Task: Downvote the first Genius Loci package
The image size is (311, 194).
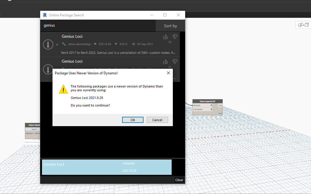Action: (x=175, y=37)
